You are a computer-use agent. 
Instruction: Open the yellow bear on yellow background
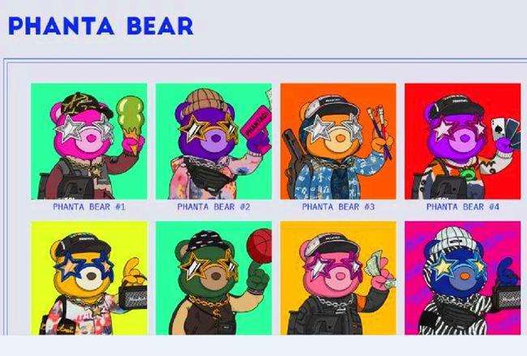88,278
